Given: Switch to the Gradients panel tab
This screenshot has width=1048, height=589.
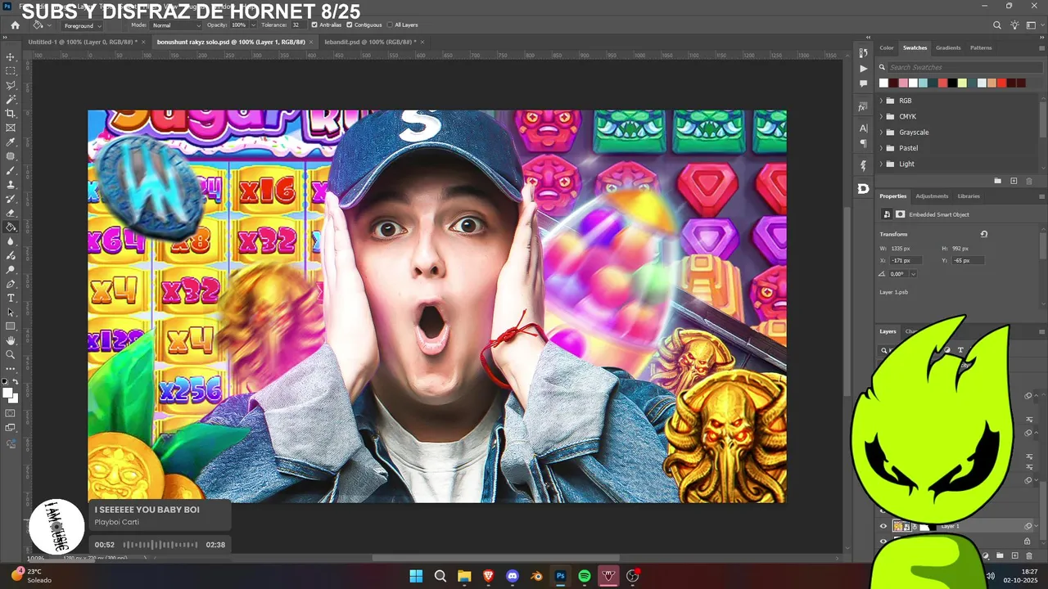Looking at the screenshot, I should coord(948,47).
